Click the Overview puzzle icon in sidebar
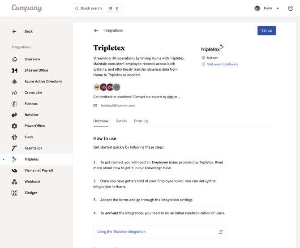Image resolution: width=300 pixels, height=248 pixels. click(x=14, y=59)
